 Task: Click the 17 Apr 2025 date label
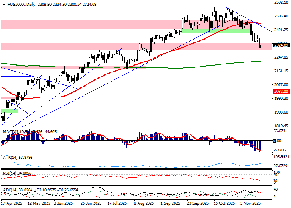11,204
